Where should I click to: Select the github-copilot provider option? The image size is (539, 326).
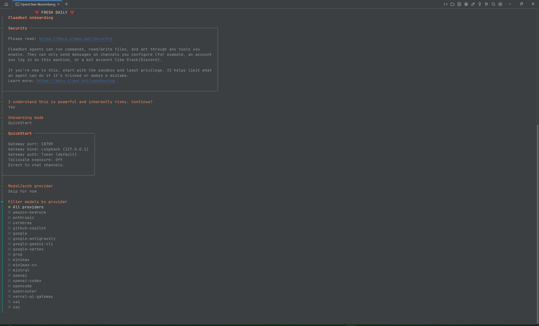pos(27,228)
